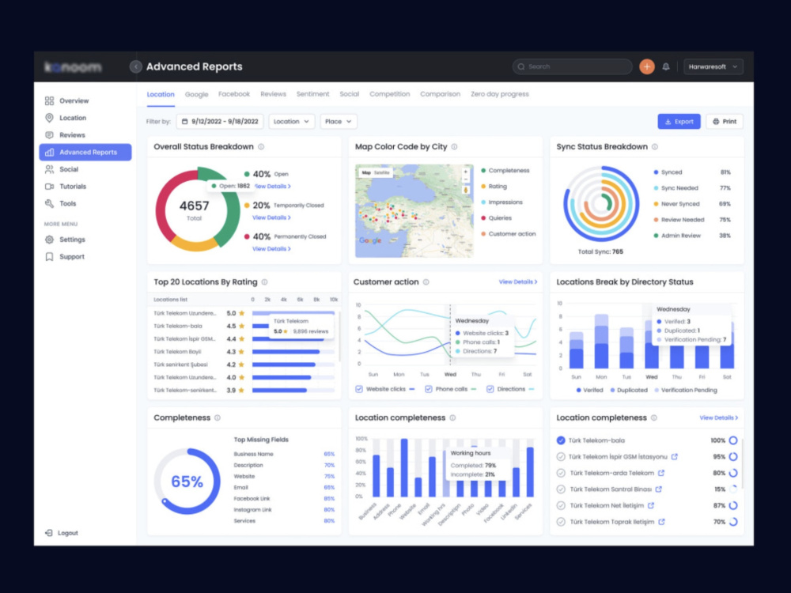The image size is (791, 593).
Task: Uncheck Türk Telekom-bala location
Action: 561,440
